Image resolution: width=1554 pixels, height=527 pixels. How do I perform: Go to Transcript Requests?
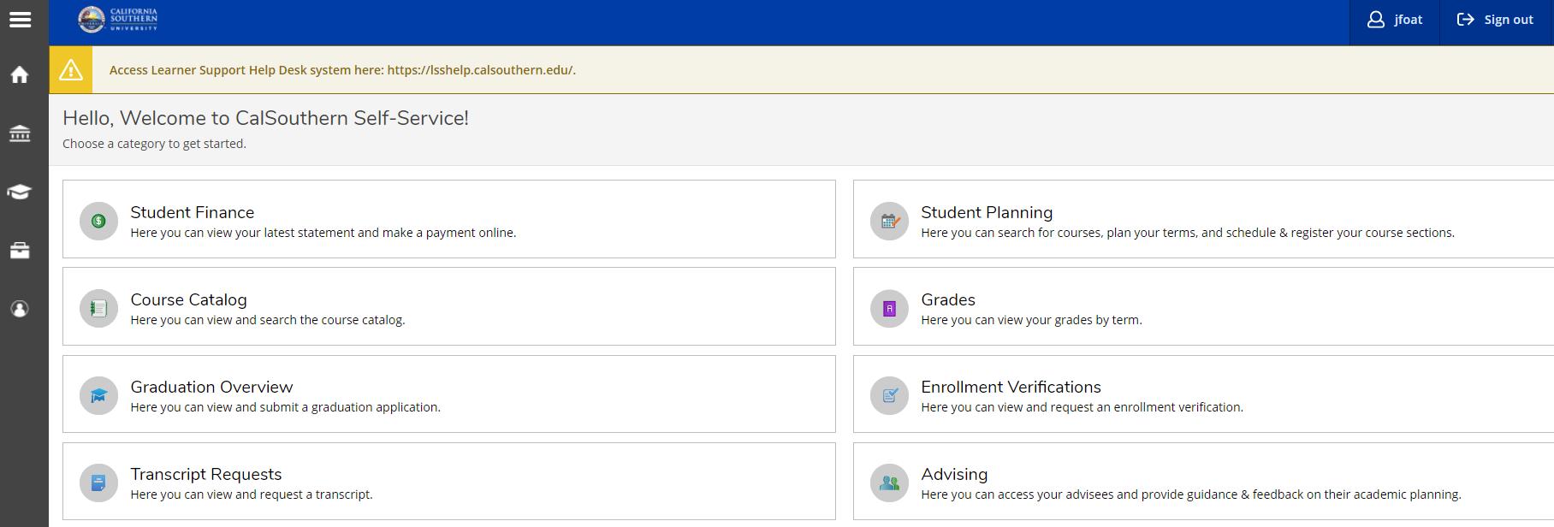(205, 474)
